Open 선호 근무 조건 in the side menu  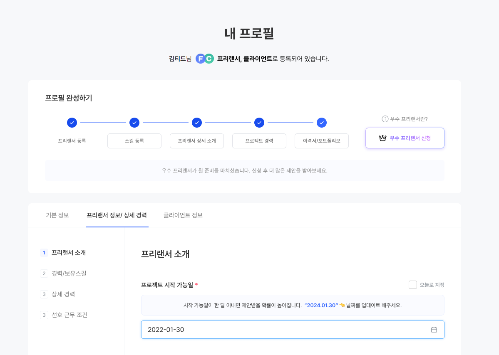tap(70, 315)
